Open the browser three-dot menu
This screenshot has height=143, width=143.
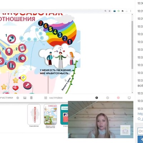point(131,11)
